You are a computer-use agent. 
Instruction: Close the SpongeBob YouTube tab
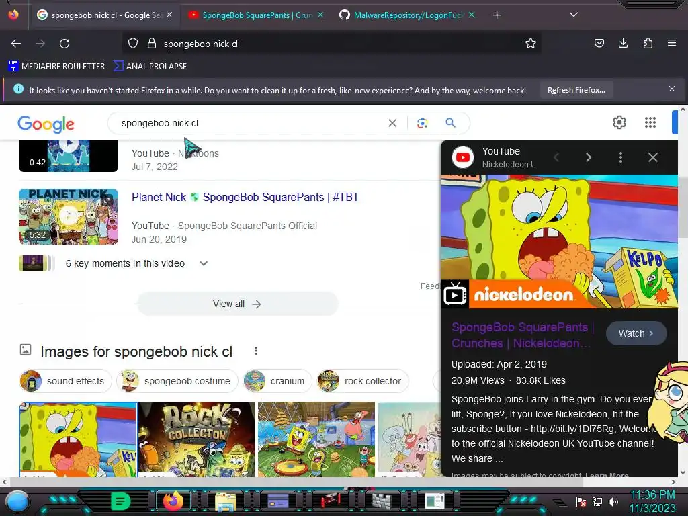pyautogui.click(x=320, y=15)
